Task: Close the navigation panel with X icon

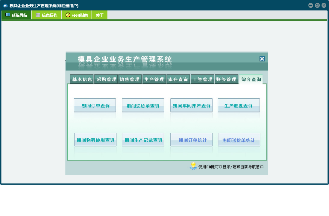Action: click(262, 59)
